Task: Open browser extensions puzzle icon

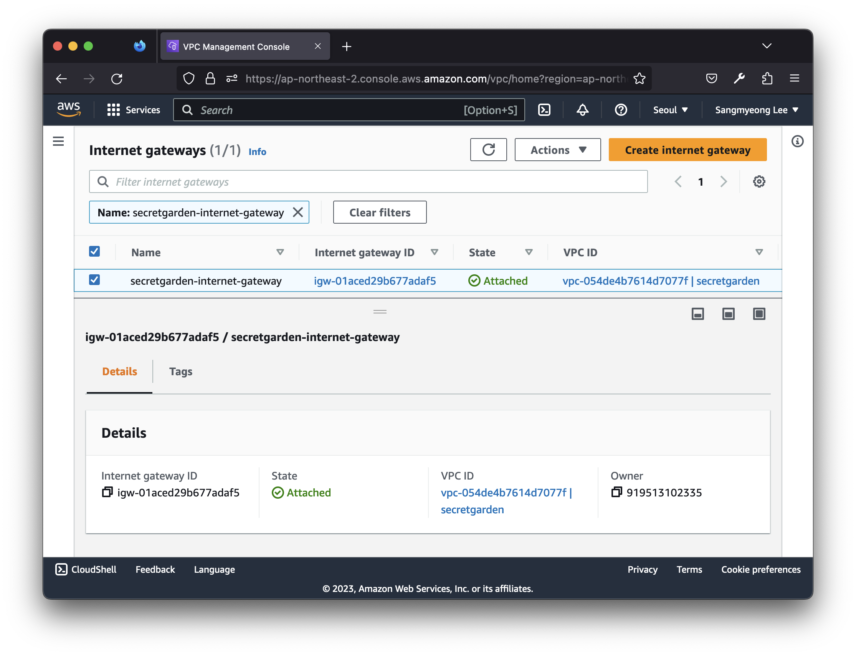Action: point(767,79)
